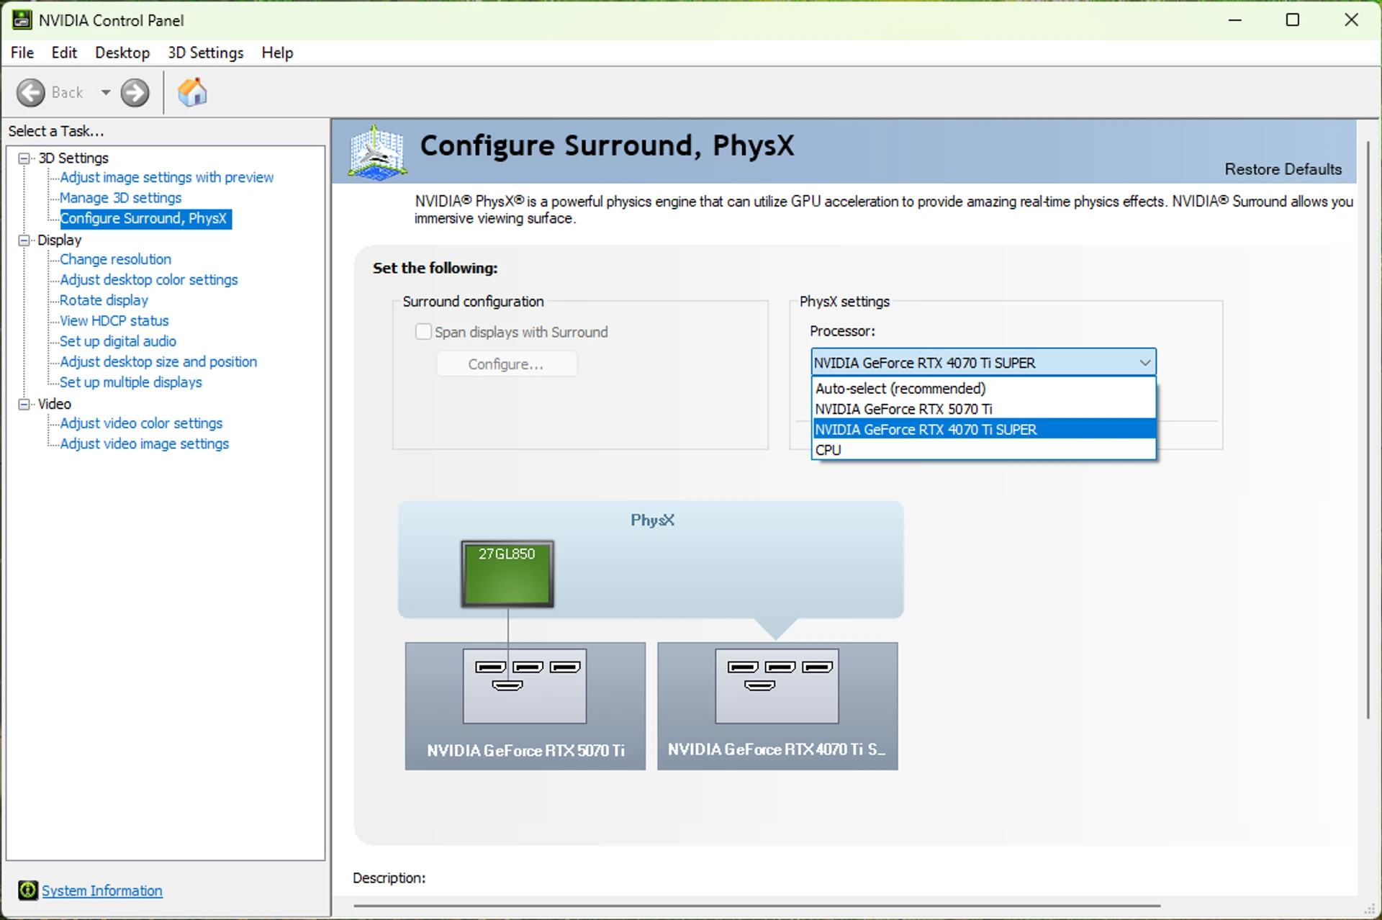The height and width of the screenshot is (920, 1382).
Task: Select the 27GL850 monitor thumbnail
Action: pyautogui.click(x=507, y=574)
